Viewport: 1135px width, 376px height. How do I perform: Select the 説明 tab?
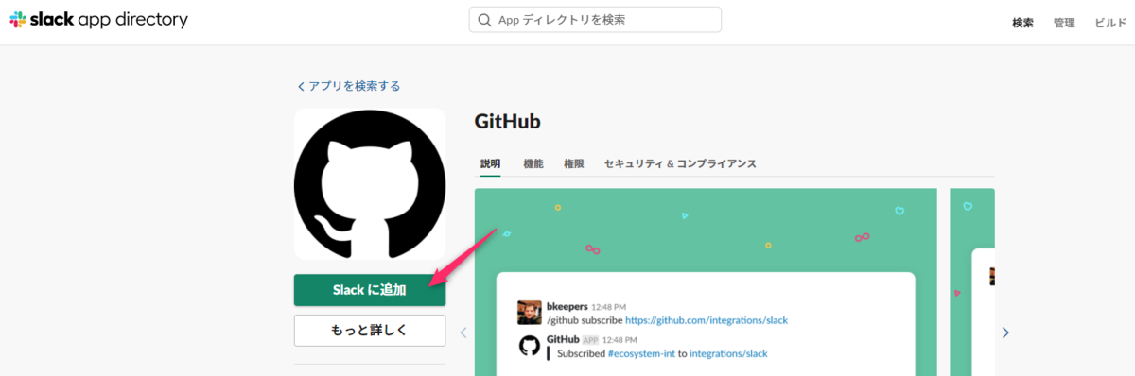[x=490, y=163]
